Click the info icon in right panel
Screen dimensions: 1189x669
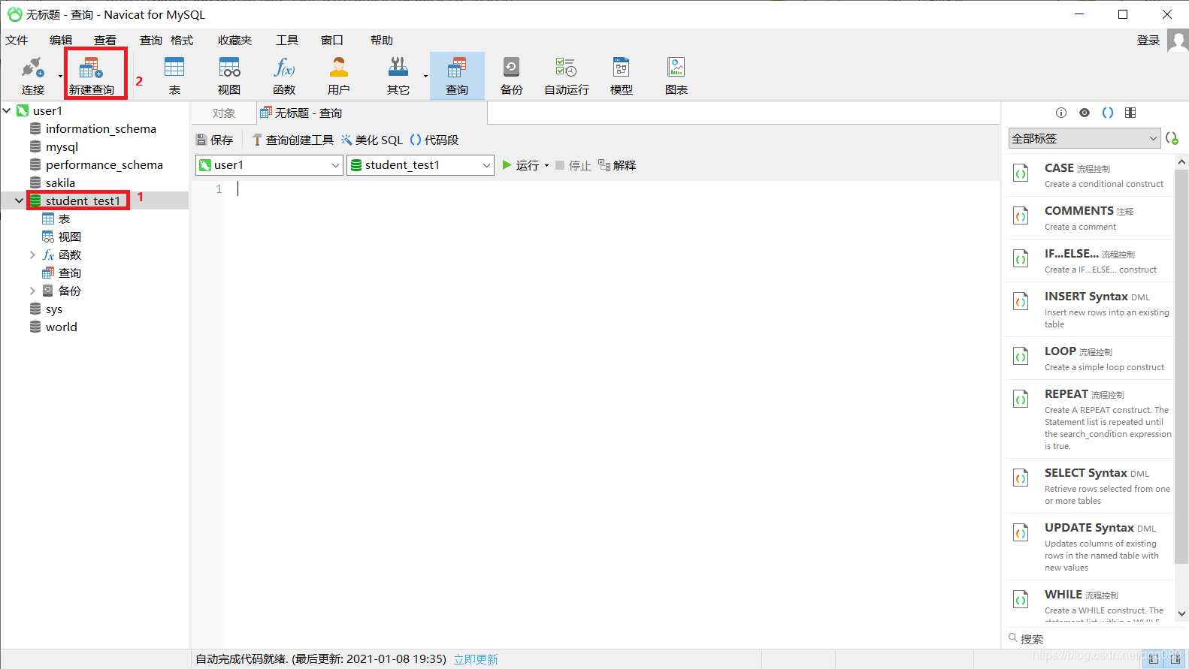click(1061, 113)
